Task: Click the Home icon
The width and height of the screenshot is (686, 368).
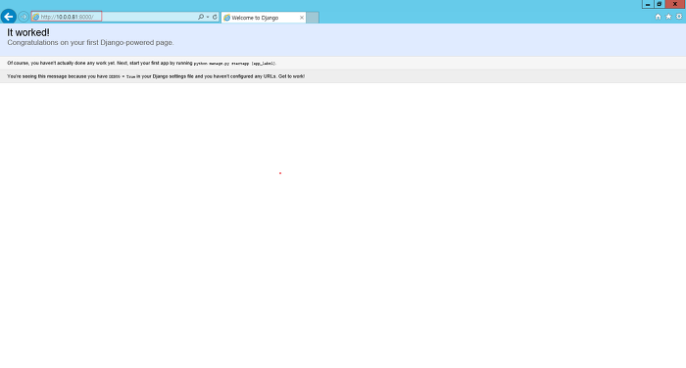Action: coord(658,17)
